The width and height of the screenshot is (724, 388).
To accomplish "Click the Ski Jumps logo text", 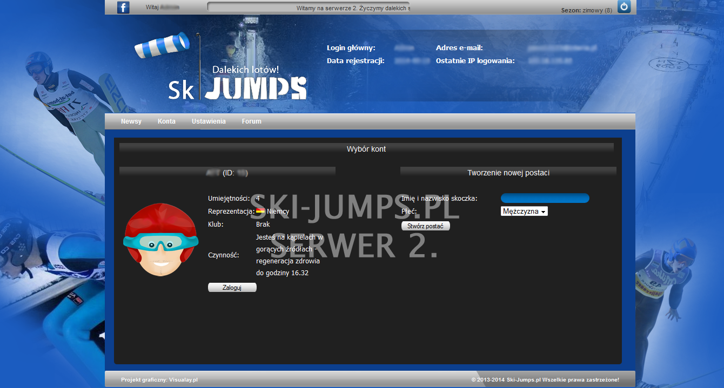I will (238, 88).
